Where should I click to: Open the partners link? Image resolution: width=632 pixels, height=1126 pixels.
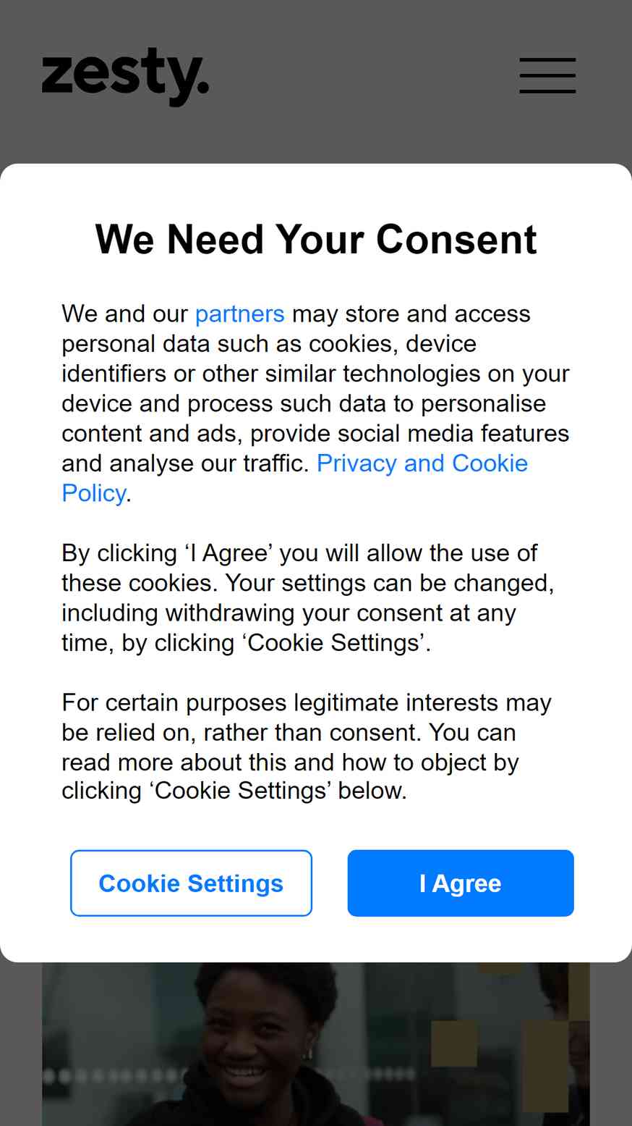pyautogui.click(x=239, y=314)
